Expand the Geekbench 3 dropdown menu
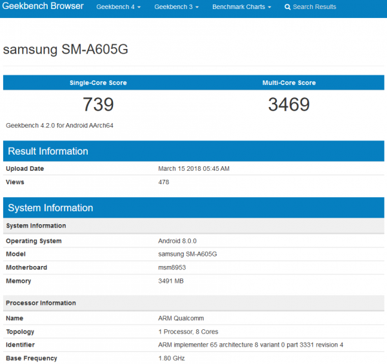Screen dimensions: 387x364 point(177,7)
